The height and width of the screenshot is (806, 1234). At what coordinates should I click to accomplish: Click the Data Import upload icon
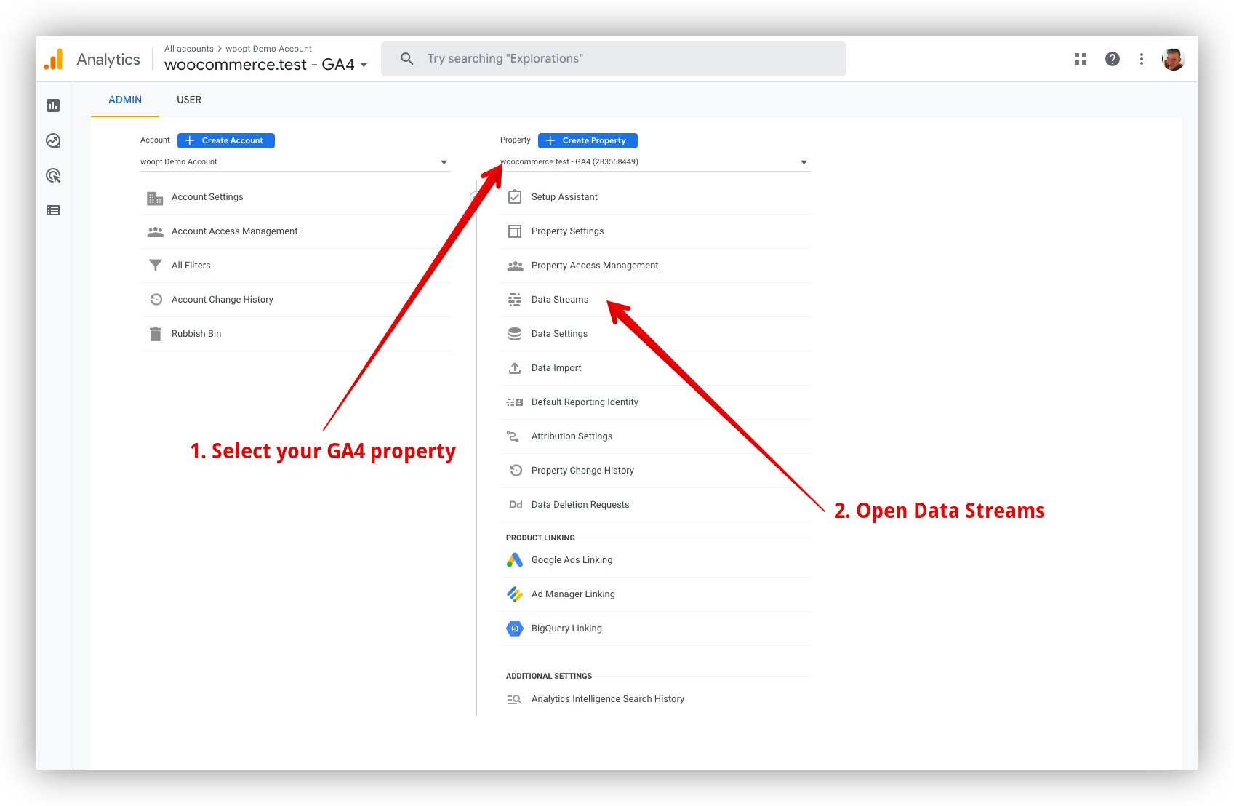point(515,368)
